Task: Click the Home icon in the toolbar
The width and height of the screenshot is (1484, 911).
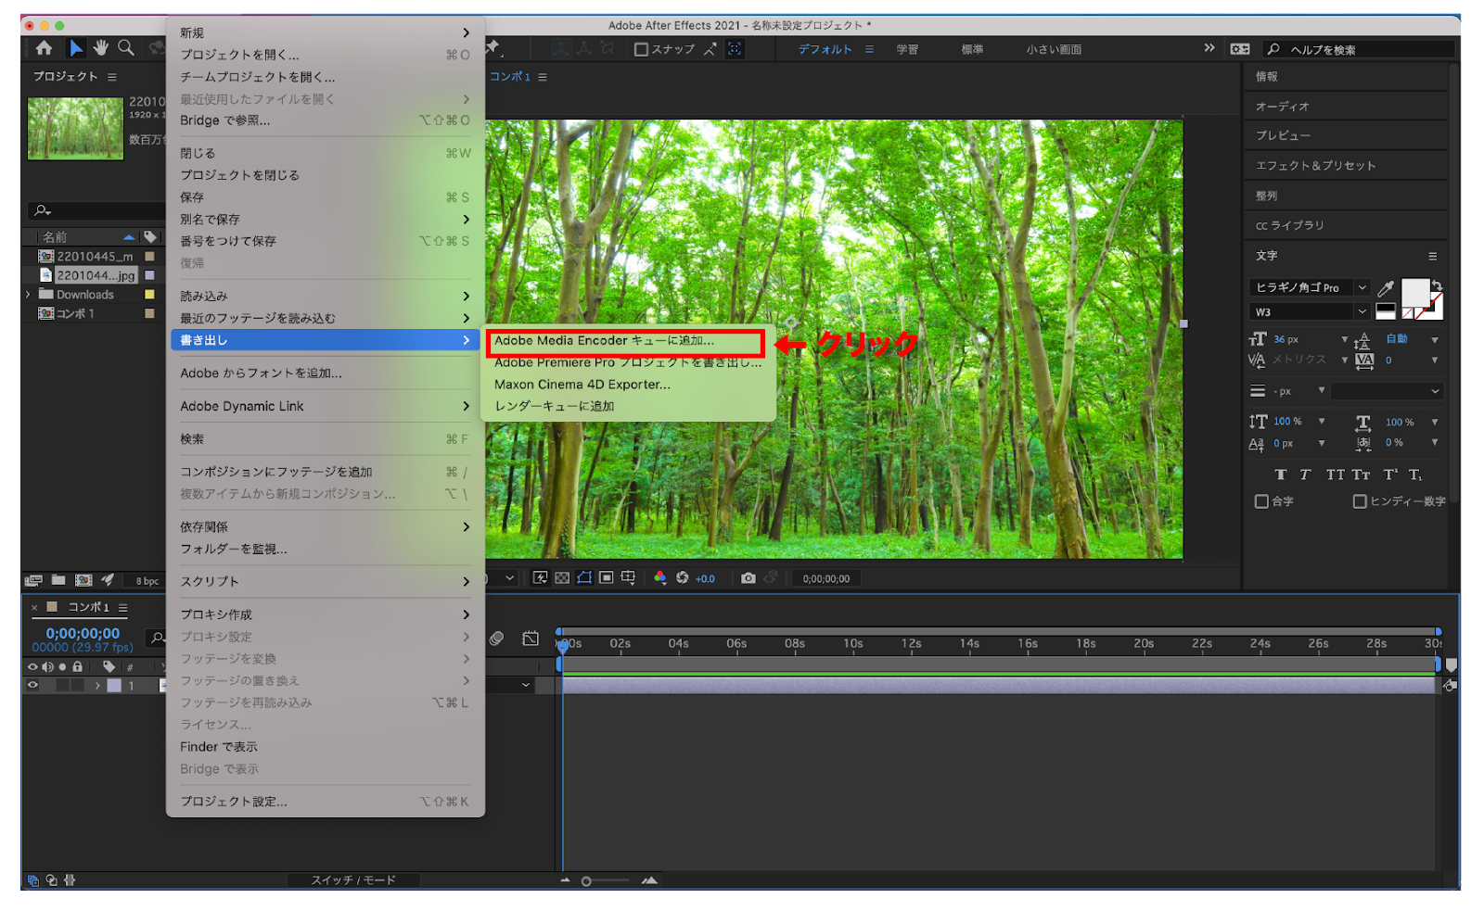Action: (x=43, y=47)
